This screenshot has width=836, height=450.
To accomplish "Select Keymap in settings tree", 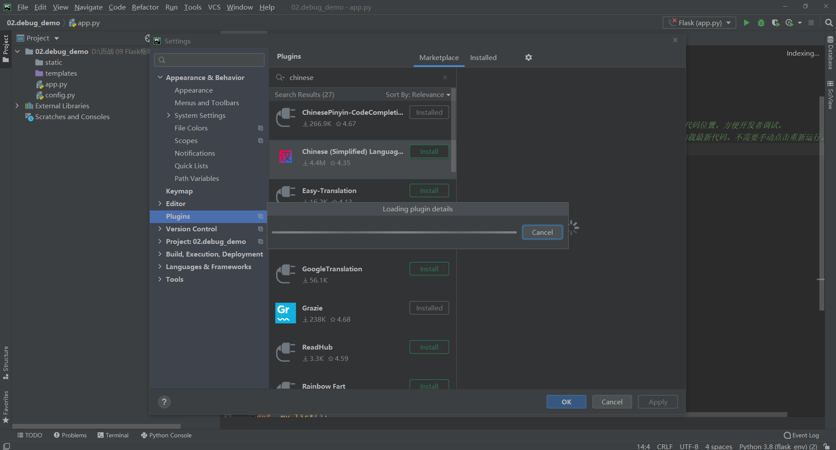I will (x=179, y=191).
